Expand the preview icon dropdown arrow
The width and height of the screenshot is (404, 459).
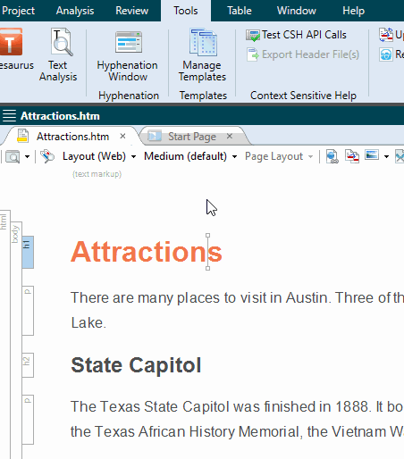pyautogui.click(x=27, y=156)
